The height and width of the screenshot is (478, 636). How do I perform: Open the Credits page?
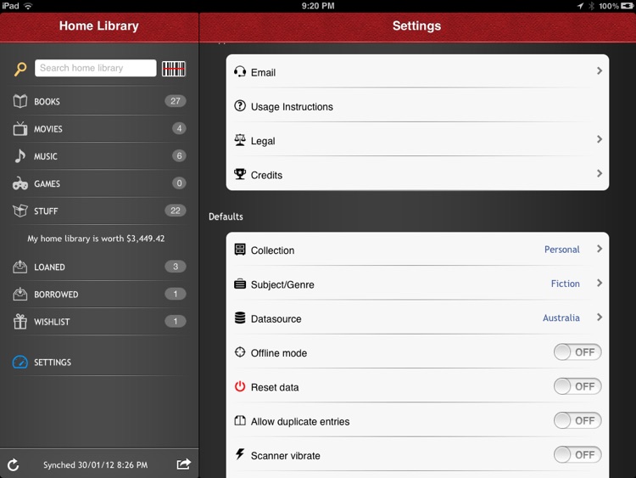(x=417, y=174)
